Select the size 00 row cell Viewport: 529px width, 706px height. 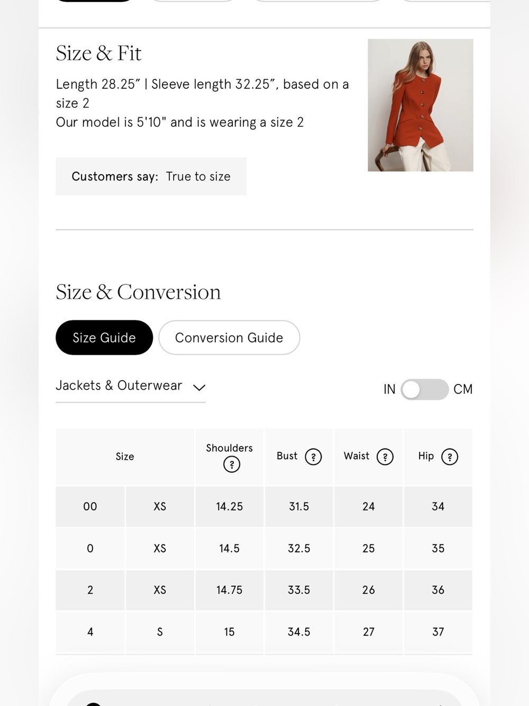point(90,506)
